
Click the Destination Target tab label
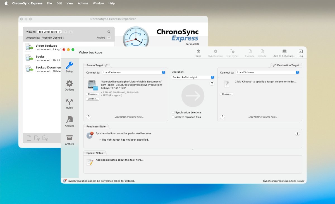point(288,65)
